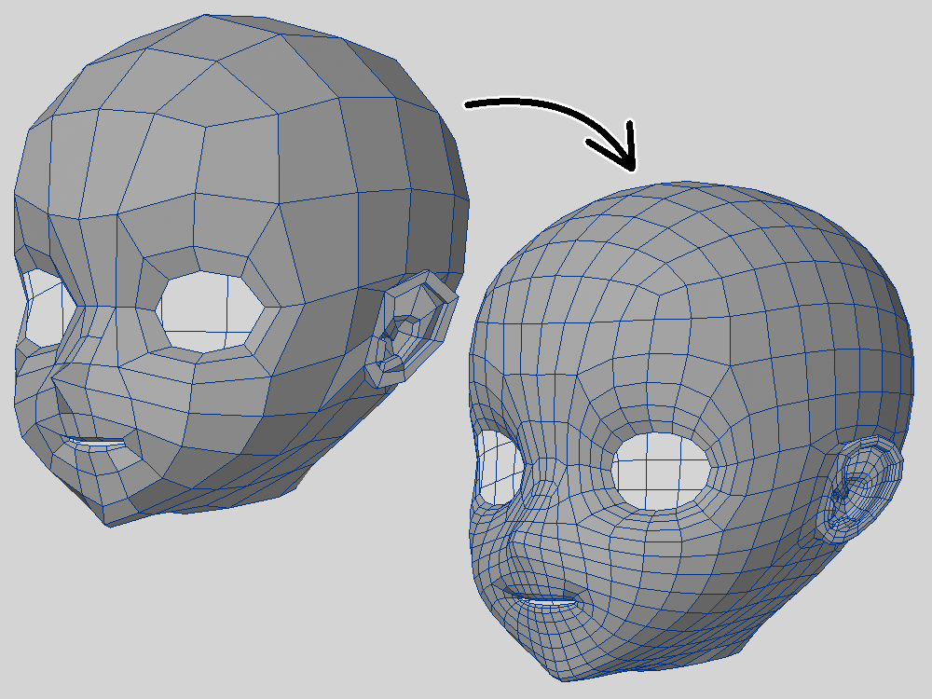Click the ear of the subdivided head
Screen dimensions: 932x699
857,489
